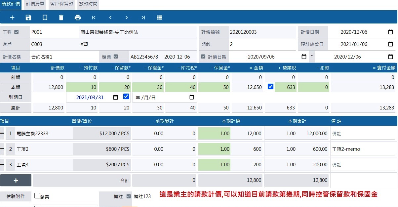This screenshot has width=398, height=207.
Task: Edit project code P001 field
Action: click(x=54, y=32)
